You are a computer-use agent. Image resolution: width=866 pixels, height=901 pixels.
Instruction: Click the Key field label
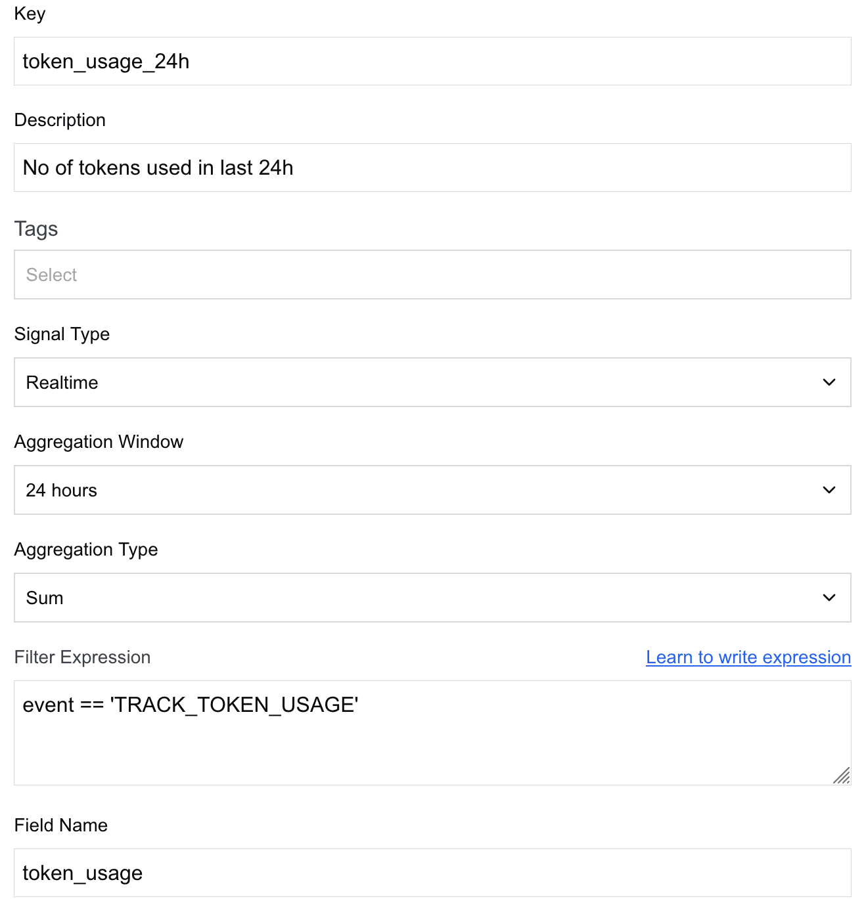pyautogui.click(x=30, y=14)
